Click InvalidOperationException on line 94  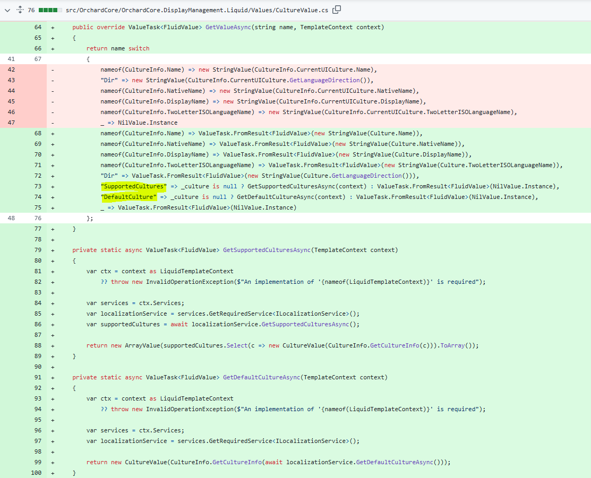(x=190, y=409)
